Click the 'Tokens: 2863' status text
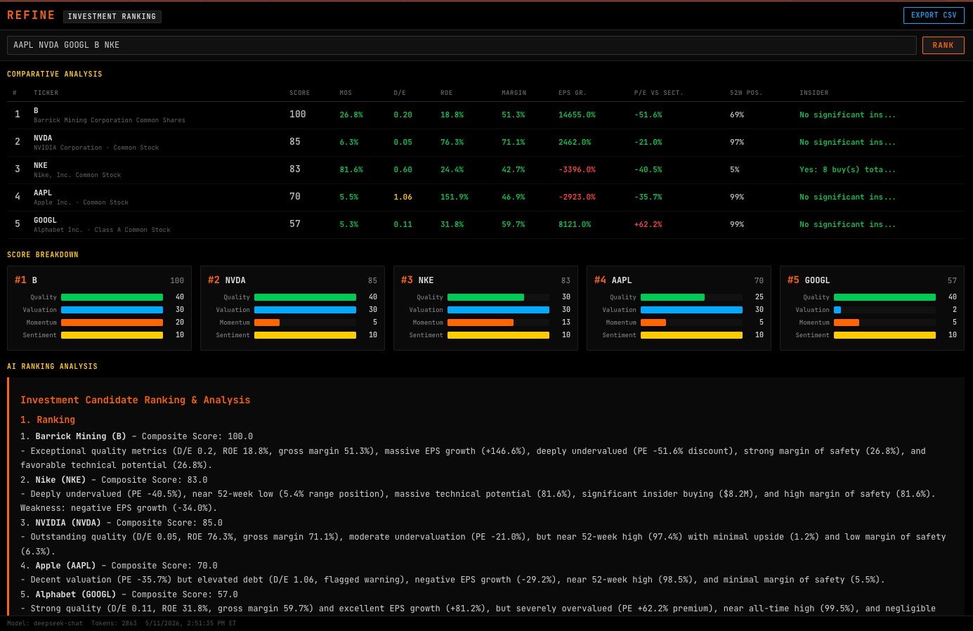This screenshot has width=973, height=631. pyautogui.click(x=114, y=623)
